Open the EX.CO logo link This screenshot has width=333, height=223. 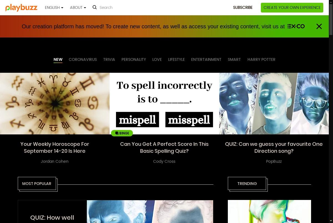pyautogui.click(x=296, y=26)
